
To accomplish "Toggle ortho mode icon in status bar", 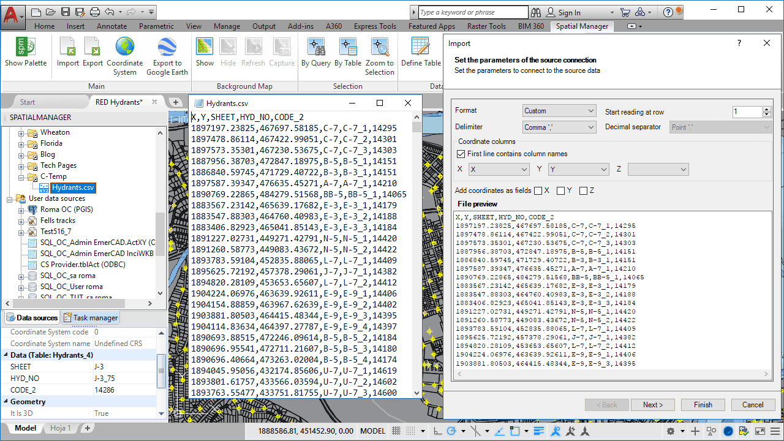I will [437, 431].
